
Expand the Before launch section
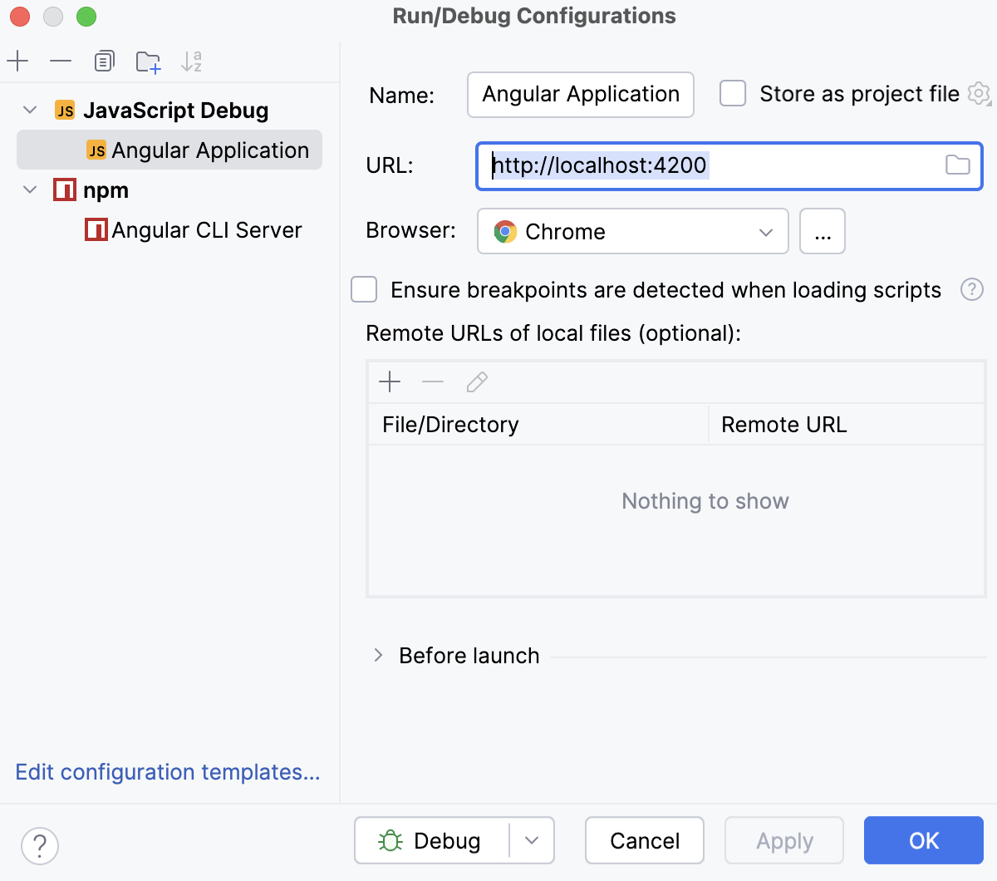pyautogui.click(x=378, y=655)
